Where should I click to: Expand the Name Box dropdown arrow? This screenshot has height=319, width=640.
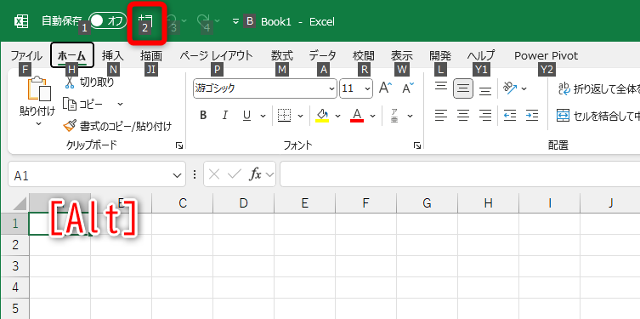[x=177, y=175]
